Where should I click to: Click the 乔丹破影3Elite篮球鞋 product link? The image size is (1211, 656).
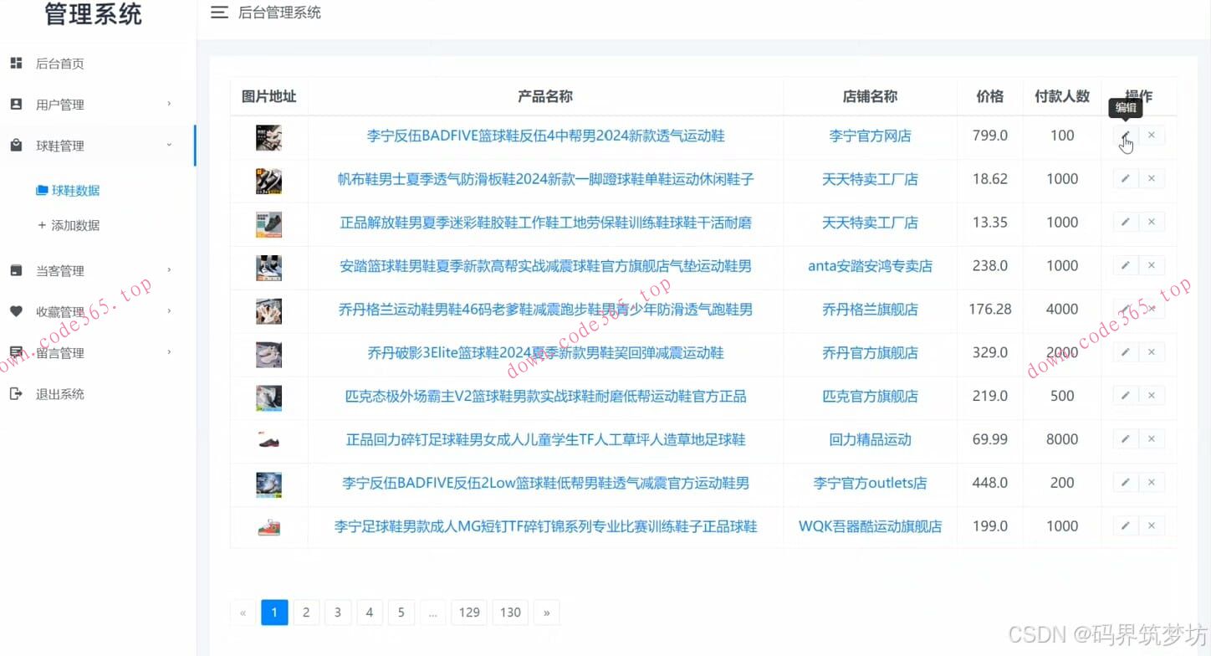tap(544, 352)
